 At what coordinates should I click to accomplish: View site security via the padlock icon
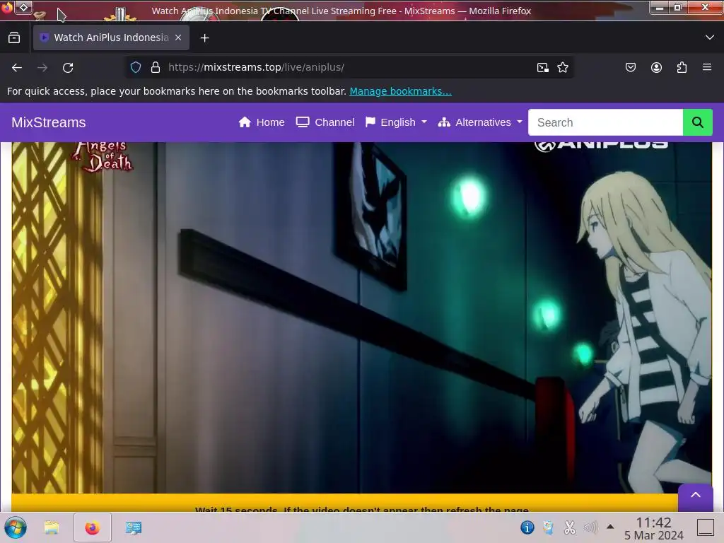point(156,67)
